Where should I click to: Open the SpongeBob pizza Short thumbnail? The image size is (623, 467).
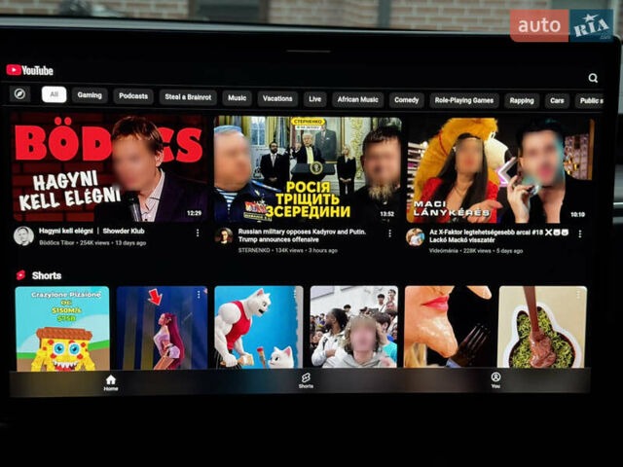tap(62, 327)
